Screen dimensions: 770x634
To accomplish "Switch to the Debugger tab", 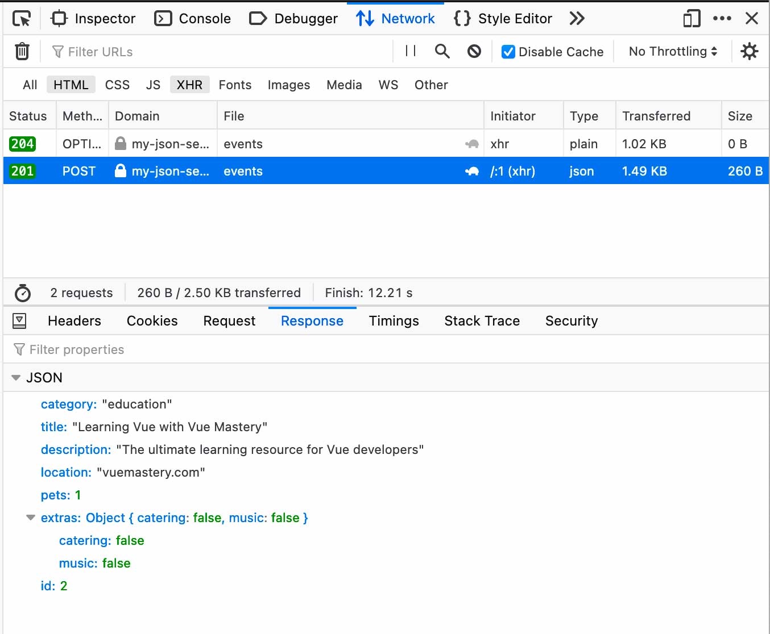I will pos(293,19).
